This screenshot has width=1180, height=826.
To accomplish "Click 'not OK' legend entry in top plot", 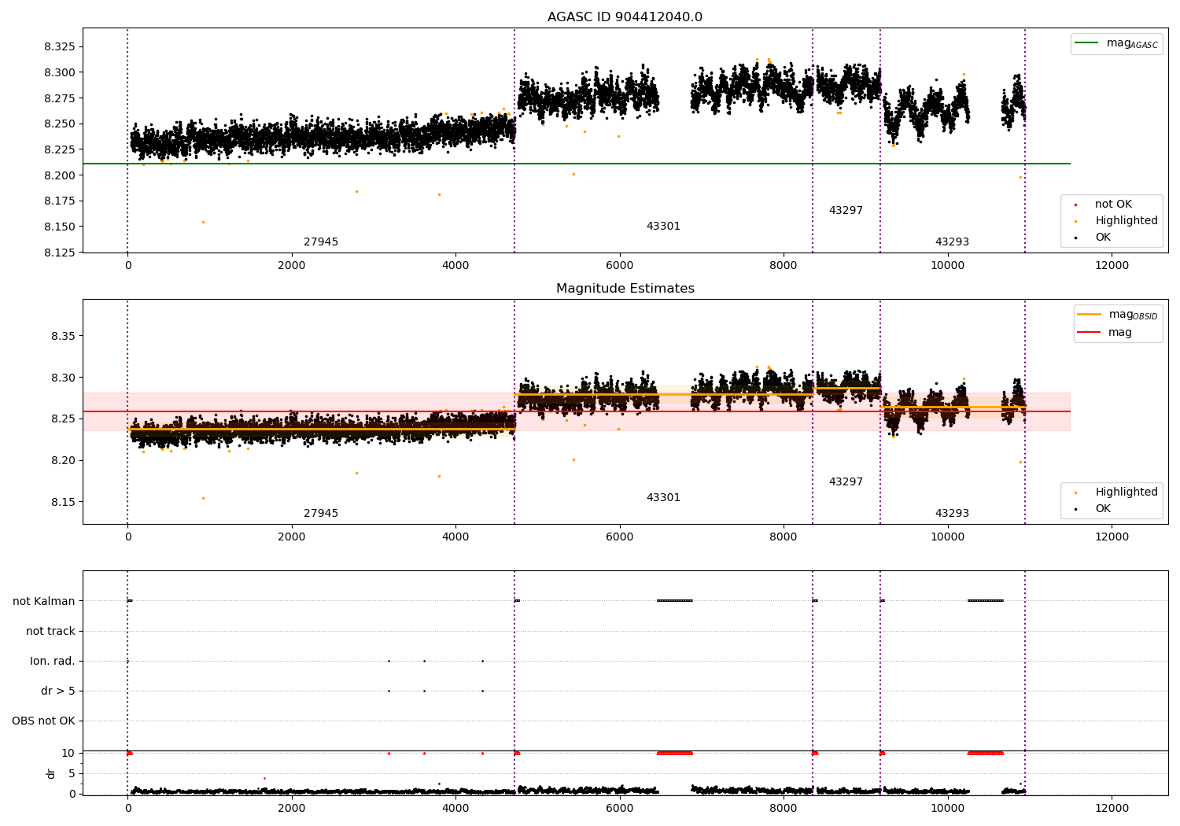I will click(x=1113, y=205).
